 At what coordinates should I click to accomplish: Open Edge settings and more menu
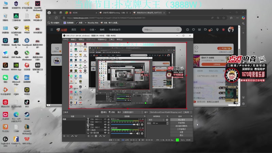pos(237,18)
